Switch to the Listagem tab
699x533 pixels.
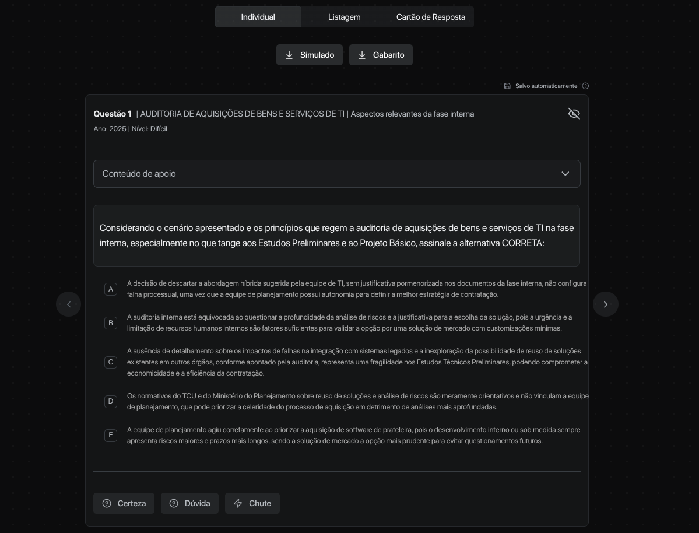click(344, 17)
